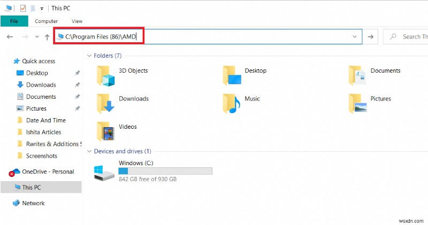The width and height of the screenshot is (428, 225).
Task: Click the Go to arrow button
Action: click(x=370, y=36)
